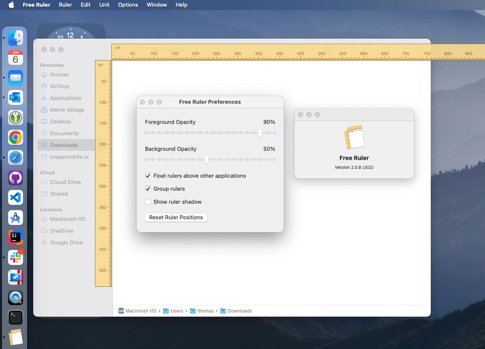Select snappmobile.io in Finder sidebar
The width and height of the screenshot is (485, 349).
69,157
